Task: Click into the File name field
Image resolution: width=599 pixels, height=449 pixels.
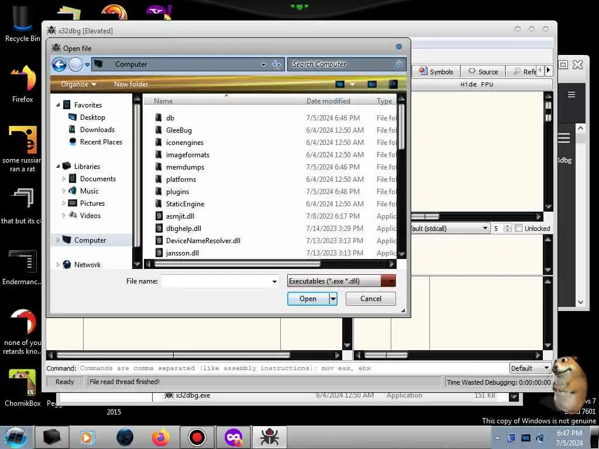Action: click(216, 281)
